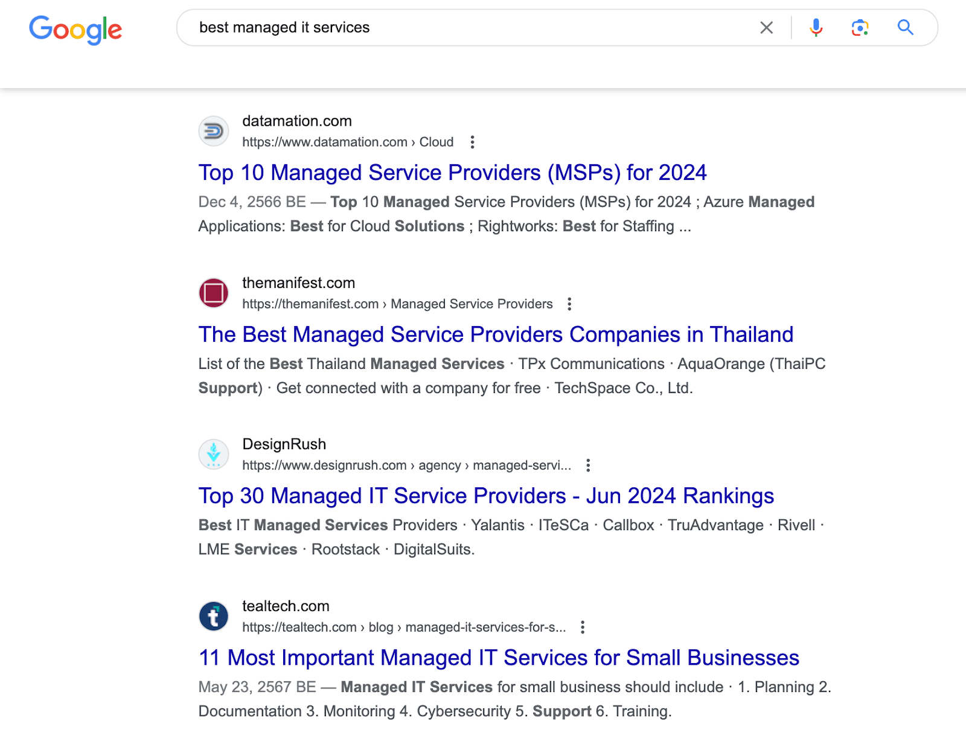This screenshot has height=750, width=966.
Task: Click the tealtech.com site name
Action: click(286, 606)
